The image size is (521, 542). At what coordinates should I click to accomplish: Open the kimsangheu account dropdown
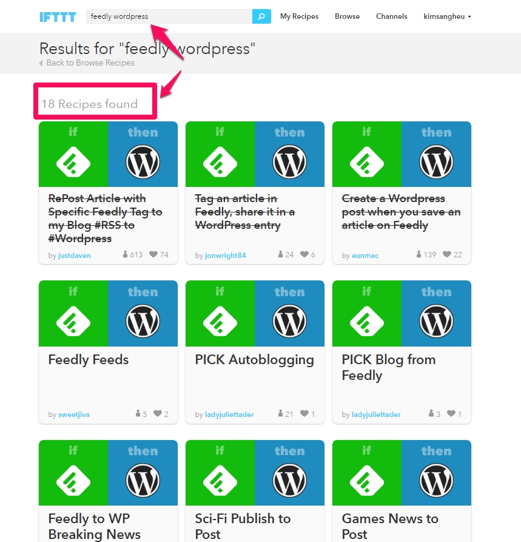pyautogui.click(x=447, y=16)
